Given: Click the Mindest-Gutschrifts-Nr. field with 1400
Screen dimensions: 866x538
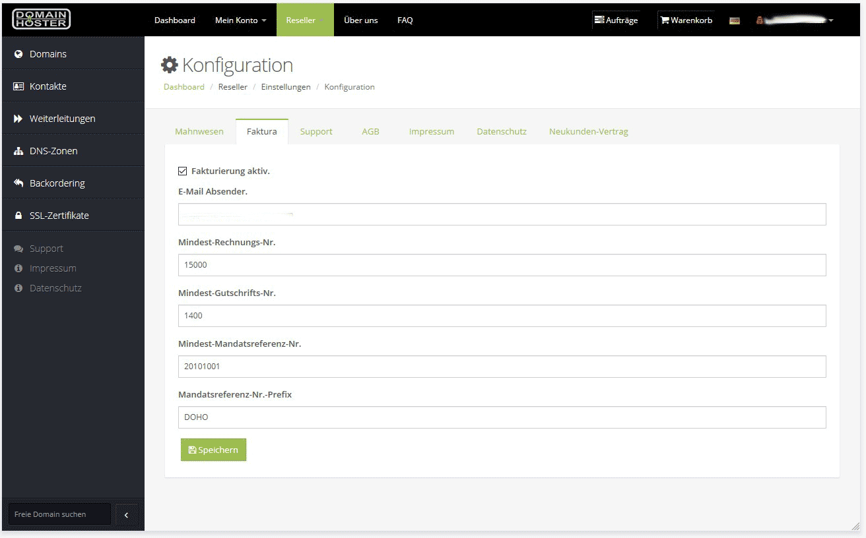Looking at the screenshot, I should point(502,316).
